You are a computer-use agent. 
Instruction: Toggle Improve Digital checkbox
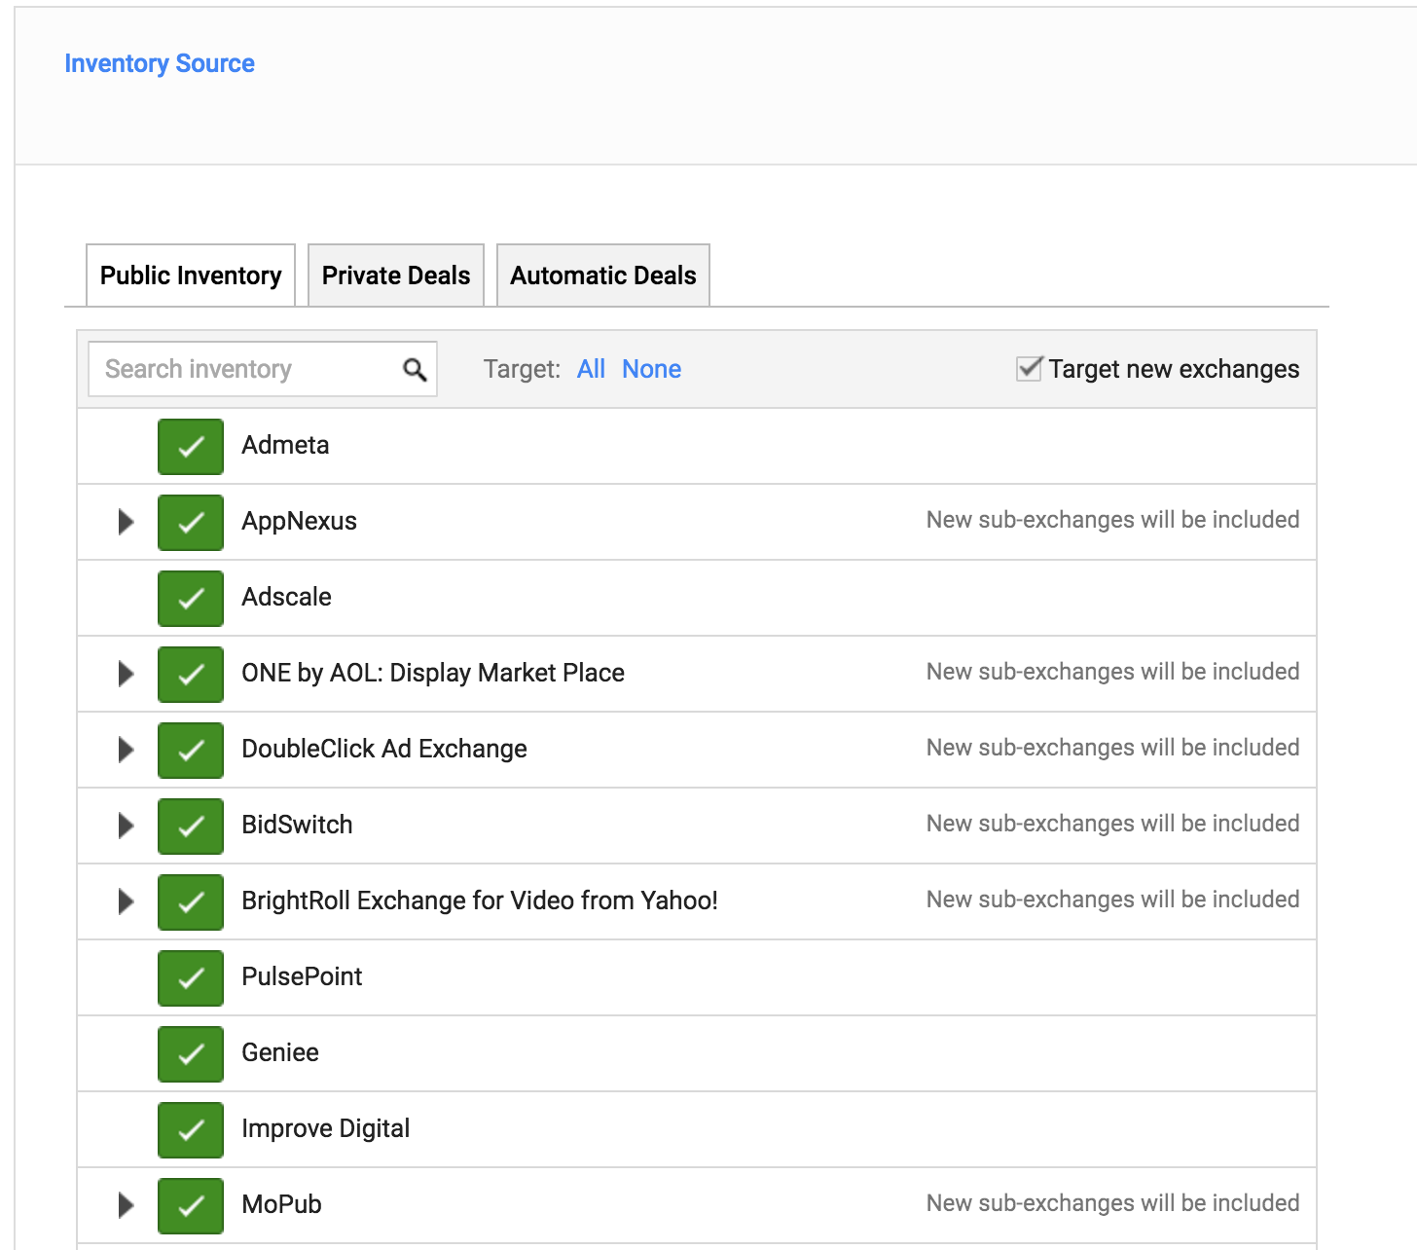pos(191,1129)
